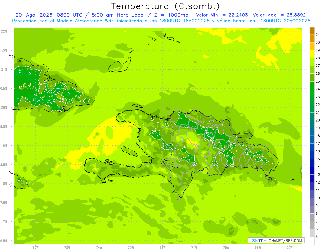
Task: Pick the green band between 24 and 25
Action: point(312,85)
